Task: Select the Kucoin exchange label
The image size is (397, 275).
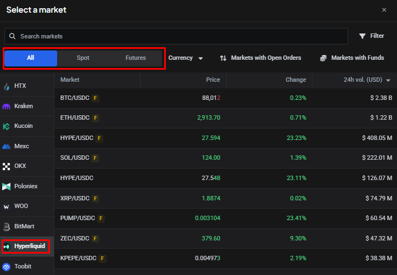Action: 24,126
